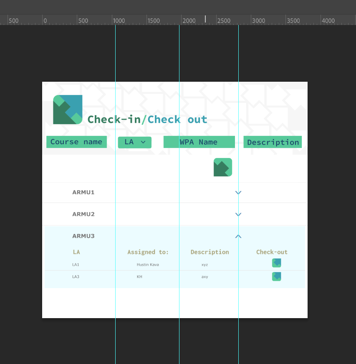
Task: Collapse the ARMU3 row chevron
Action: (238, 236)
